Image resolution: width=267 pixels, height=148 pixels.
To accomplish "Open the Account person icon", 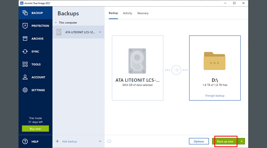I will click(x=25, y=77).
